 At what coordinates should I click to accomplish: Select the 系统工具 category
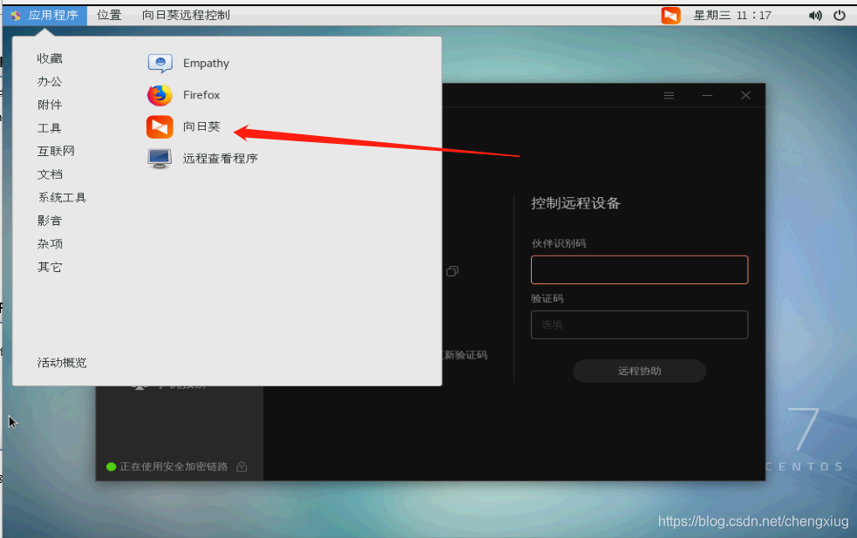(x=62, y=197)
